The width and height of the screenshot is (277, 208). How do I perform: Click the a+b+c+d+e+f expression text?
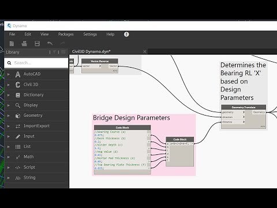[x=179, y=144]
